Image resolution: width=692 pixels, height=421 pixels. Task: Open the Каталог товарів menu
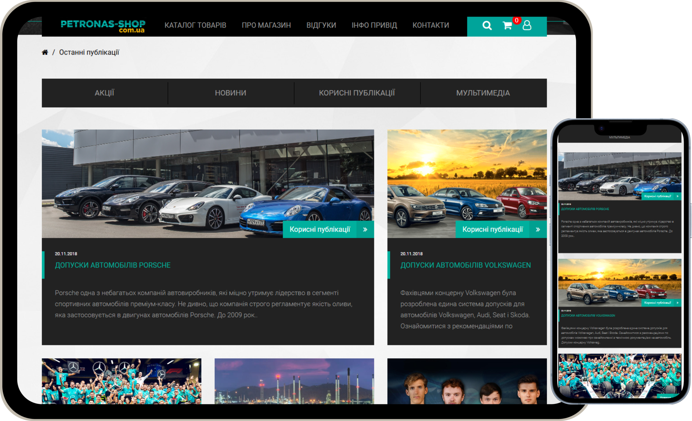[195, 25]
